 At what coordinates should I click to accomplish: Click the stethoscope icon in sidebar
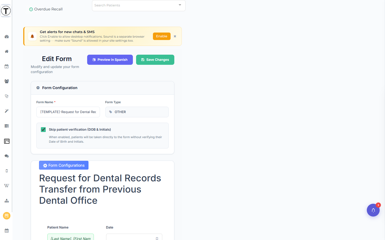(x=7, y=96)
